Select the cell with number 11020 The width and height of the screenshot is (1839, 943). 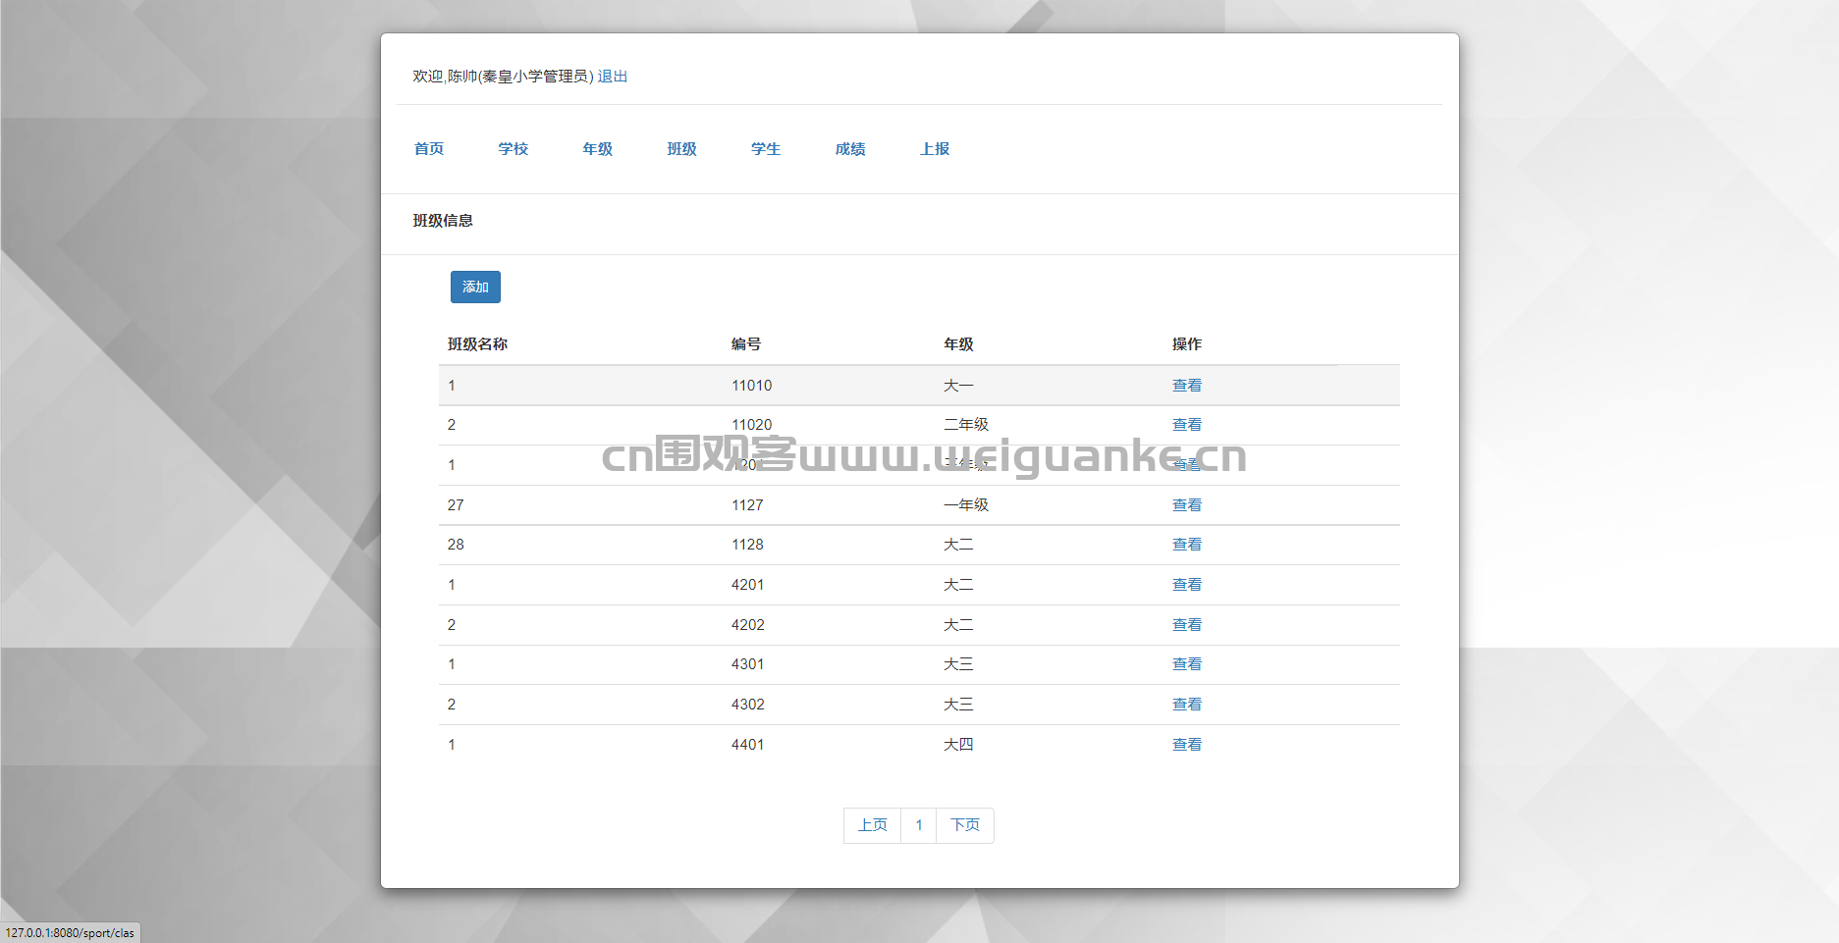point(752,425)
